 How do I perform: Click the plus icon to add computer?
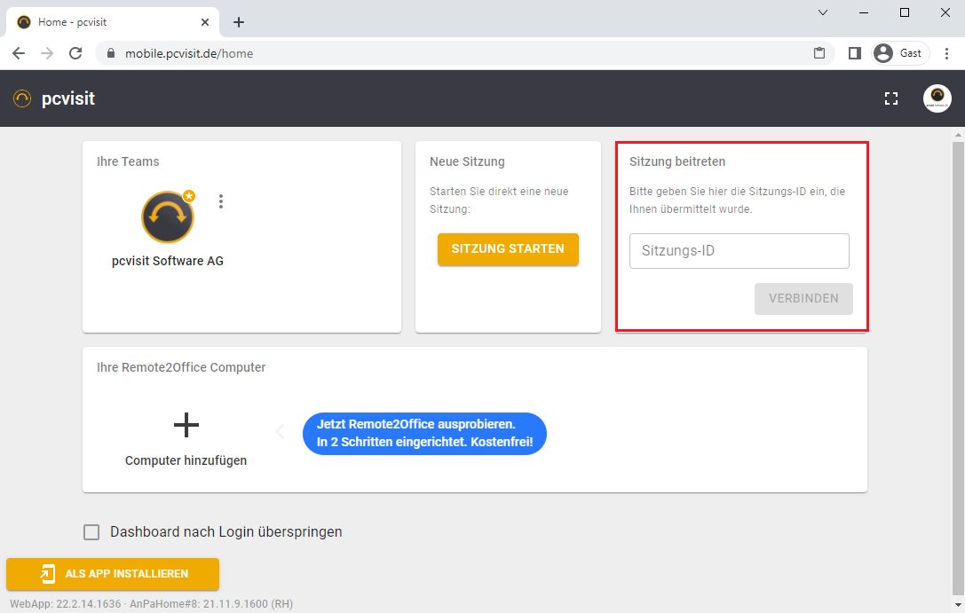pyautogui.click(x=186, y=426)
